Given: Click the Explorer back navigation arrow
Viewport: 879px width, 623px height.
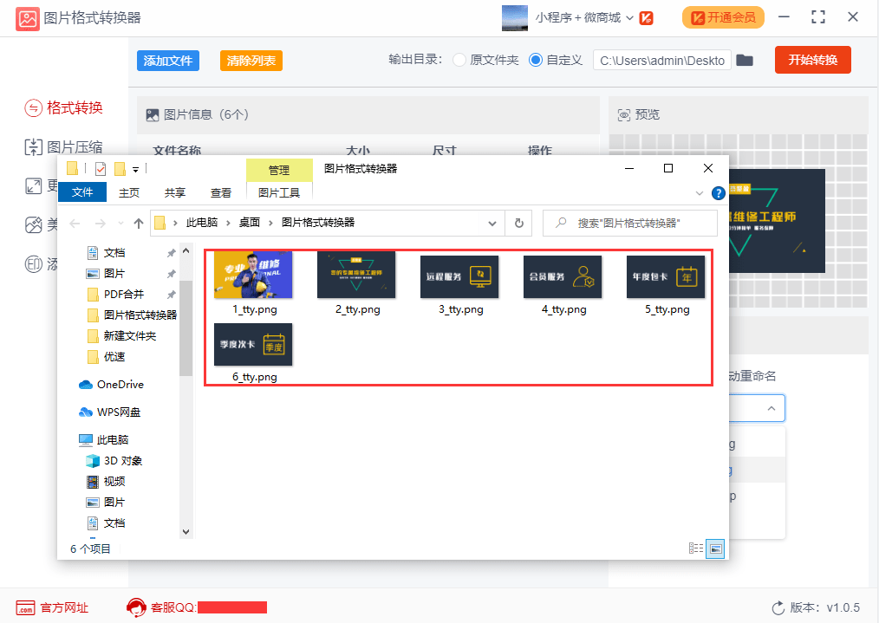Looking at the screenshot, I should [75, 223].
